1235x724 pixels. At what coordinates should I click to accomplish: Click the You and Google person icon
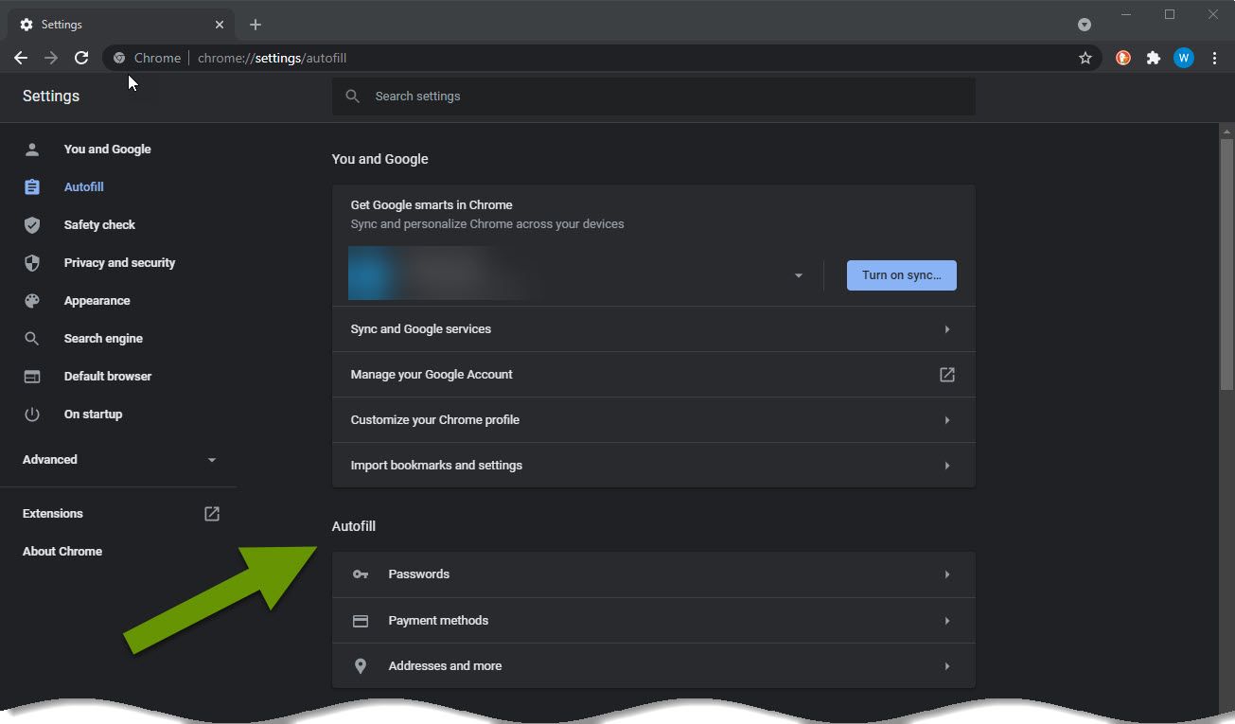[32, 150]
